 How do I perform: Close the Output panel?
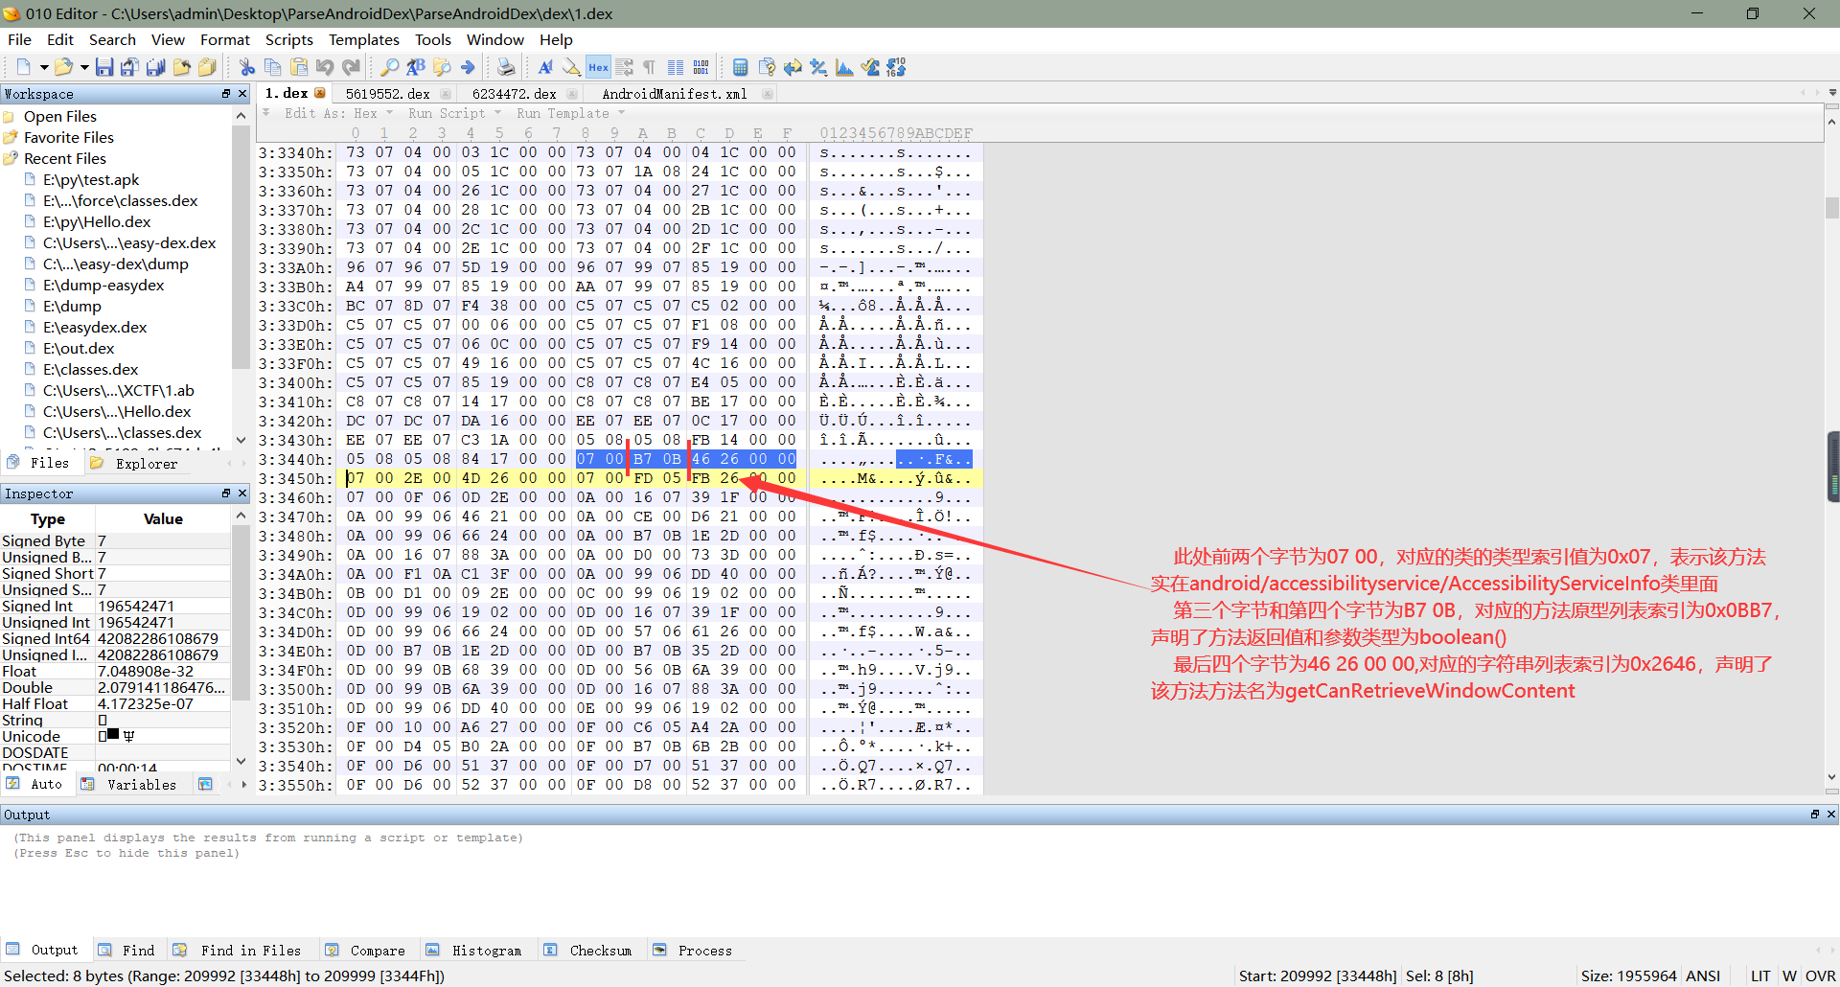tap(1831, 815)
